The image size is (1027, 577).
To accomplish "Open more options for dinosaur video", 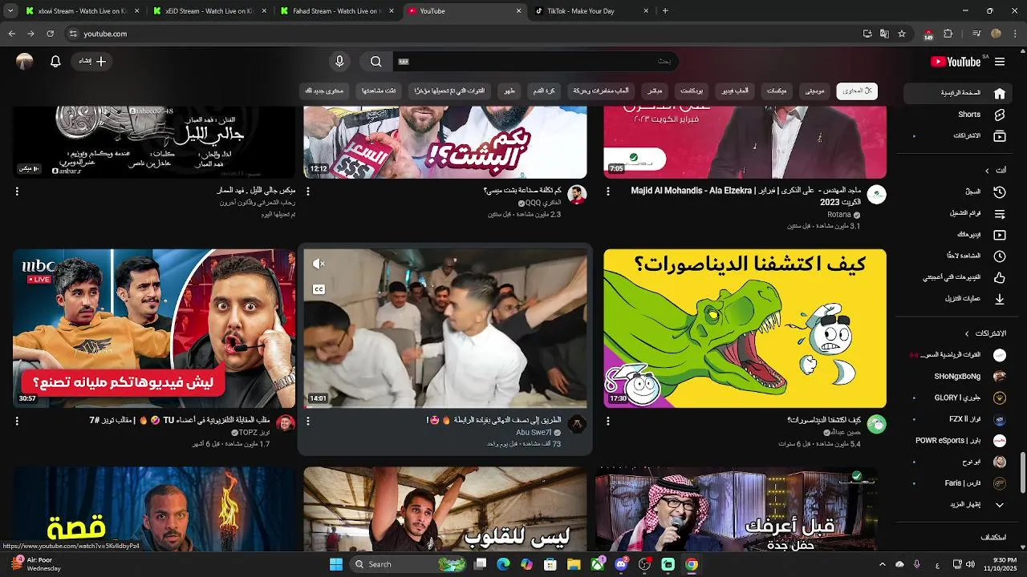I will 608,421.
